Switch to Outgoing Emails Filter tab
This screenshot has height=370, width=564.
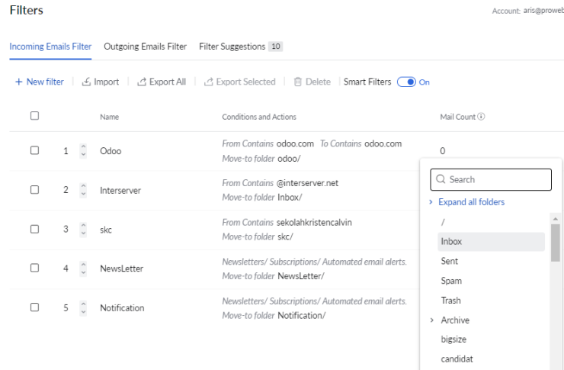(146, 47)
